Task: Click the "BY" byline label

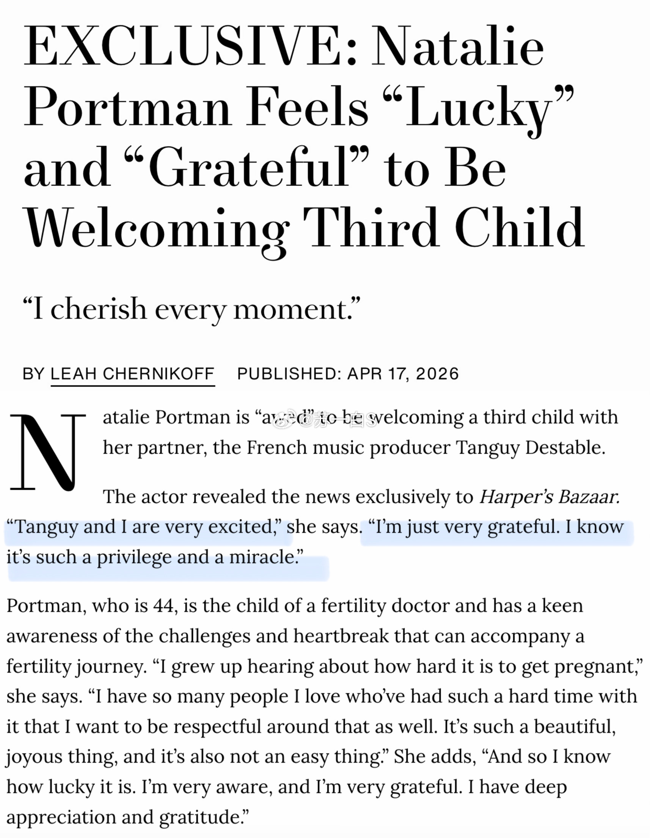Action: coord(33,374)
